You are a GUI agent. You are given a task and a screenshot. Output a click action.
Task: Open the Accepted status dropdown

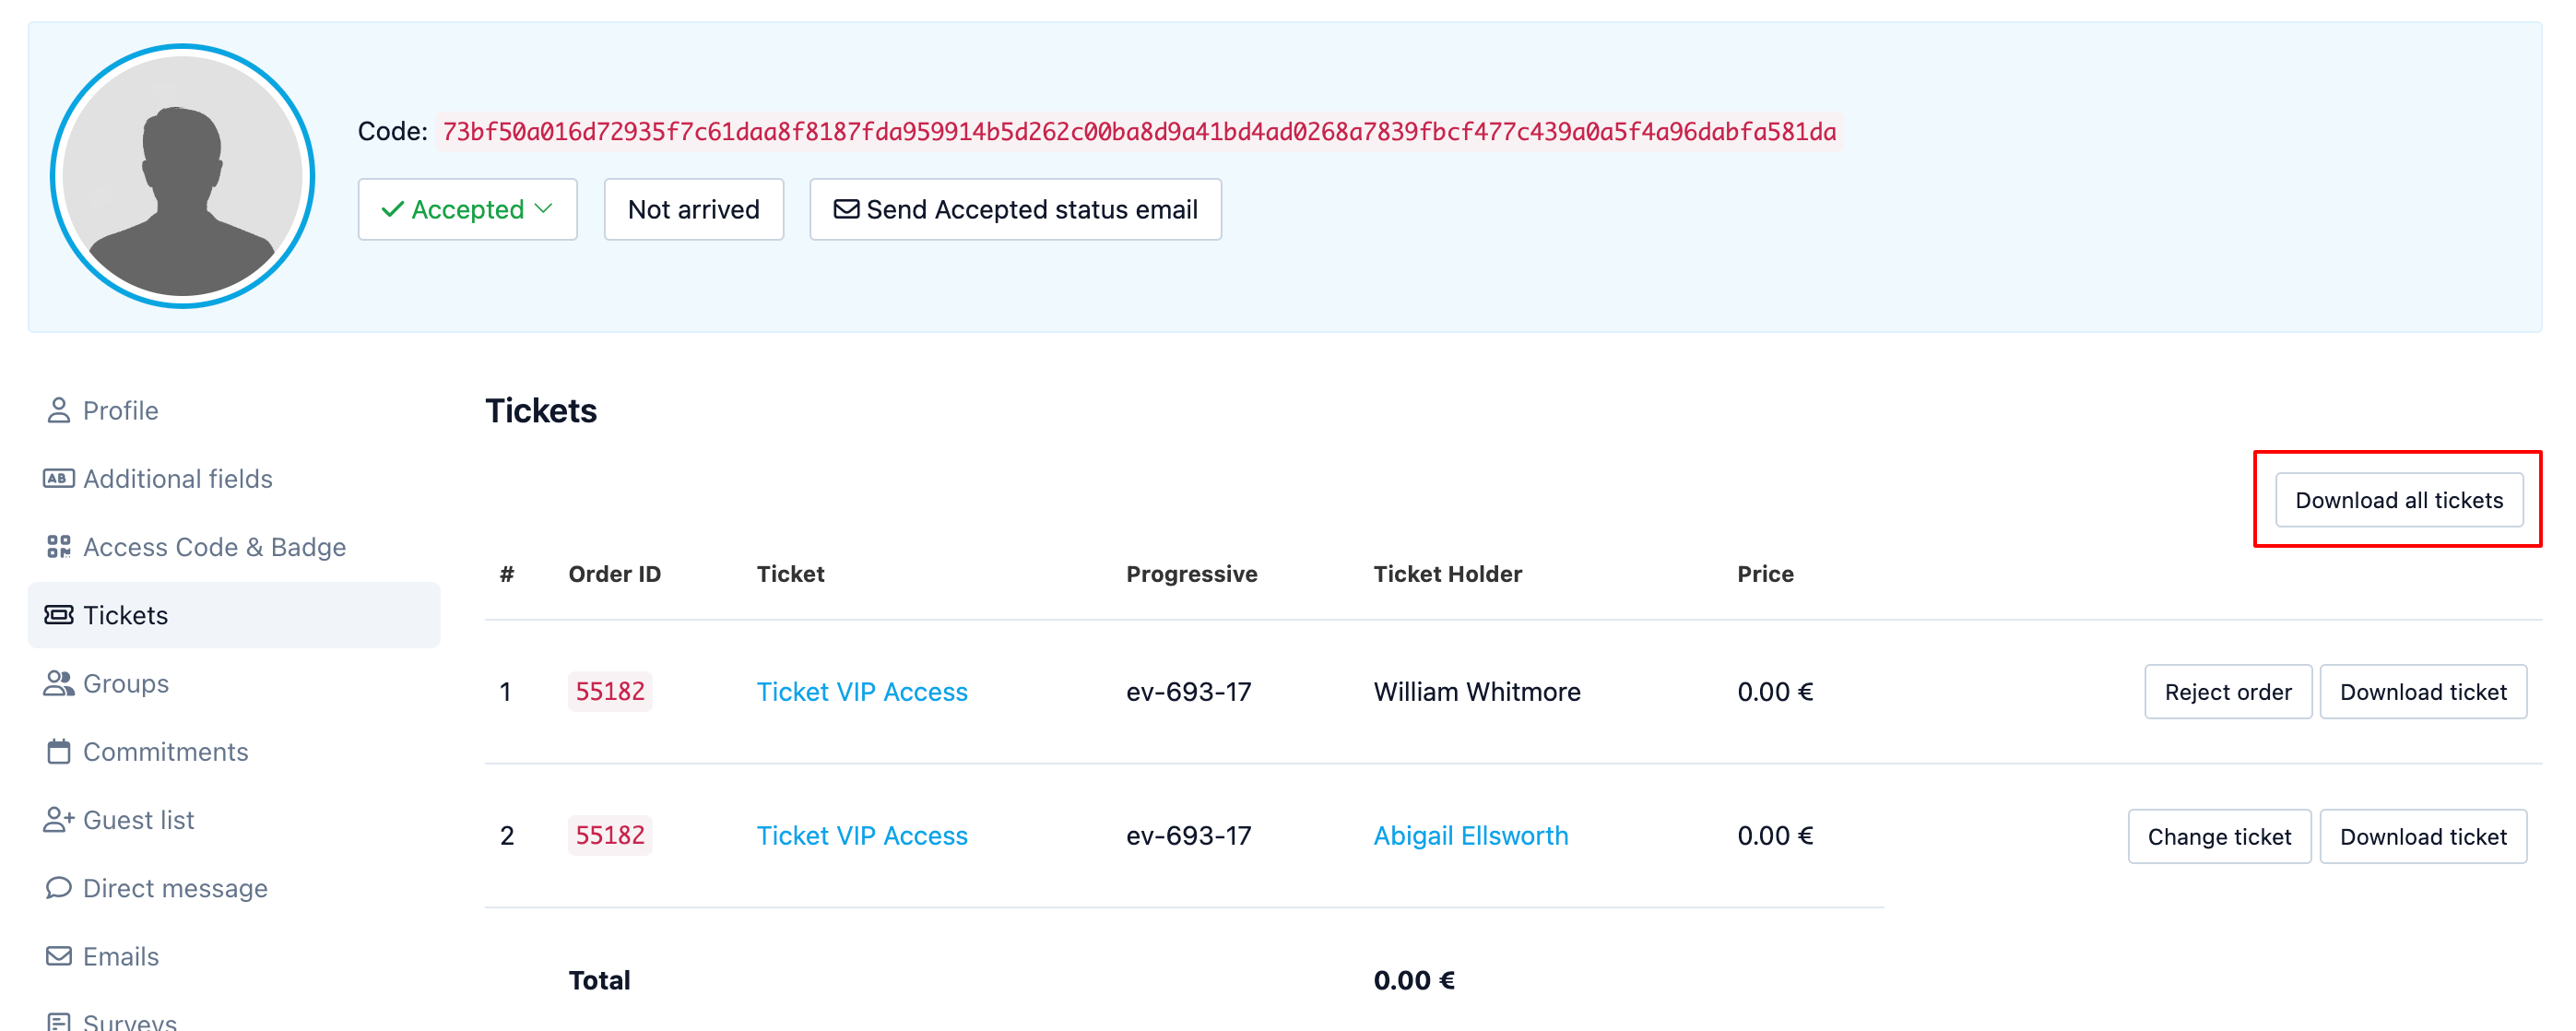click(x=467, y=209)
